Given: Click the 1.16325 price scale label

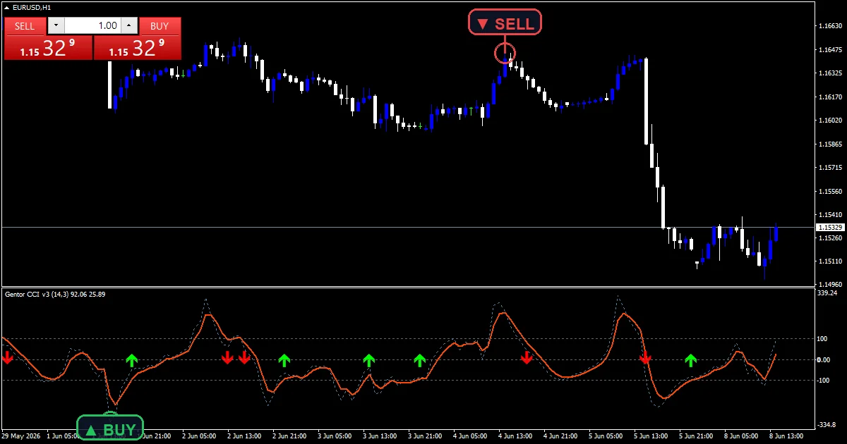Looking at the screenshot, I should click(829, 73).
